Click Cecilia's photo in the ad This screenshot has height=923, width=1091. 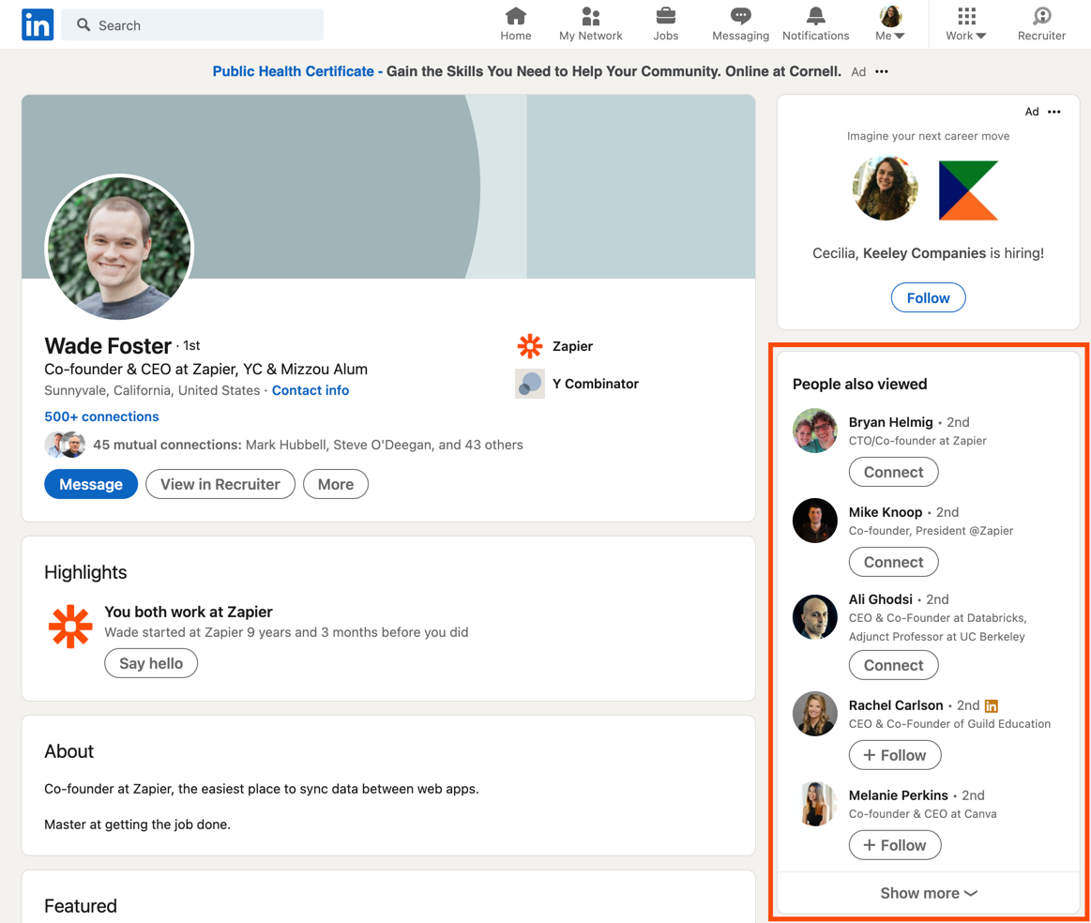885,188
